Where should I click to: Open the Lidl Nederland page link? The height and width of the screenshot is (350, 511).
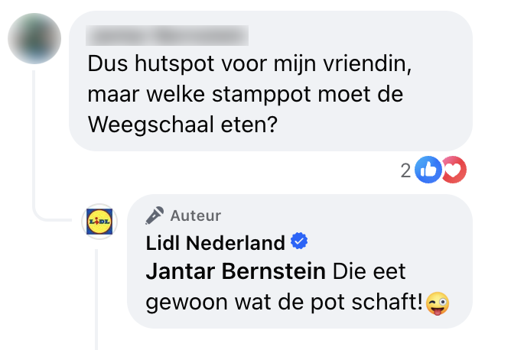pyautogui.click(x=215, y=244)
